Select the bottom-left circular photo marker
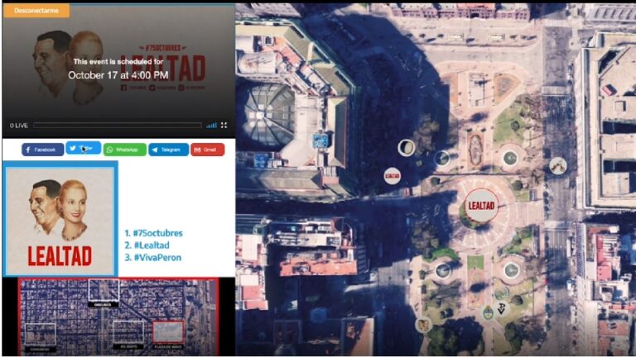Screen dimensions: 636x357 pyautogui.click(x=424, y=325)
